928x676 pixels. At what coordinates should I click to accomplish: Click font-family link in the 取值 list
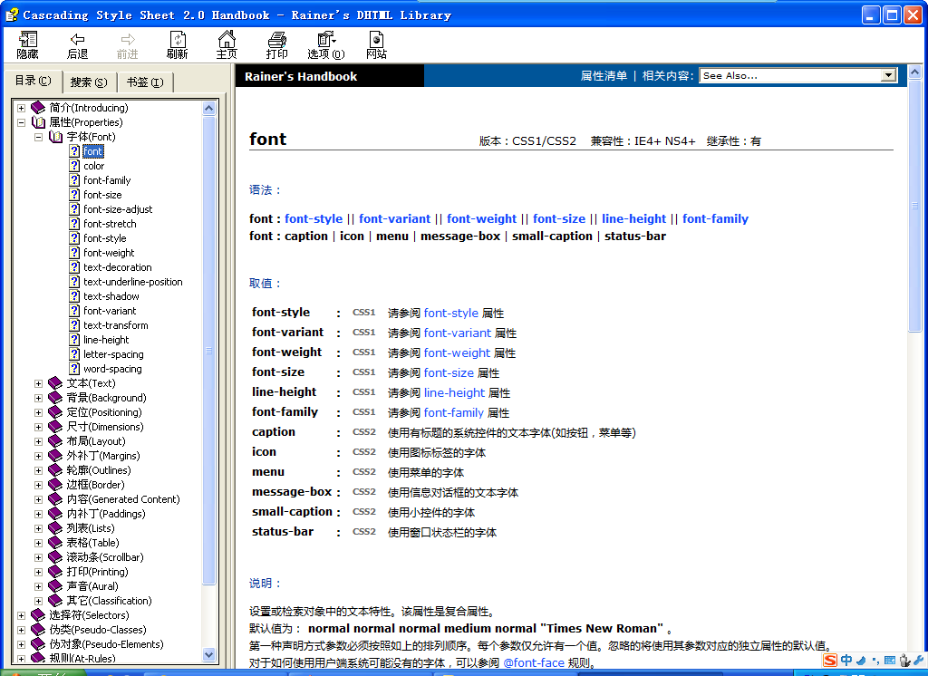[454, 412]
